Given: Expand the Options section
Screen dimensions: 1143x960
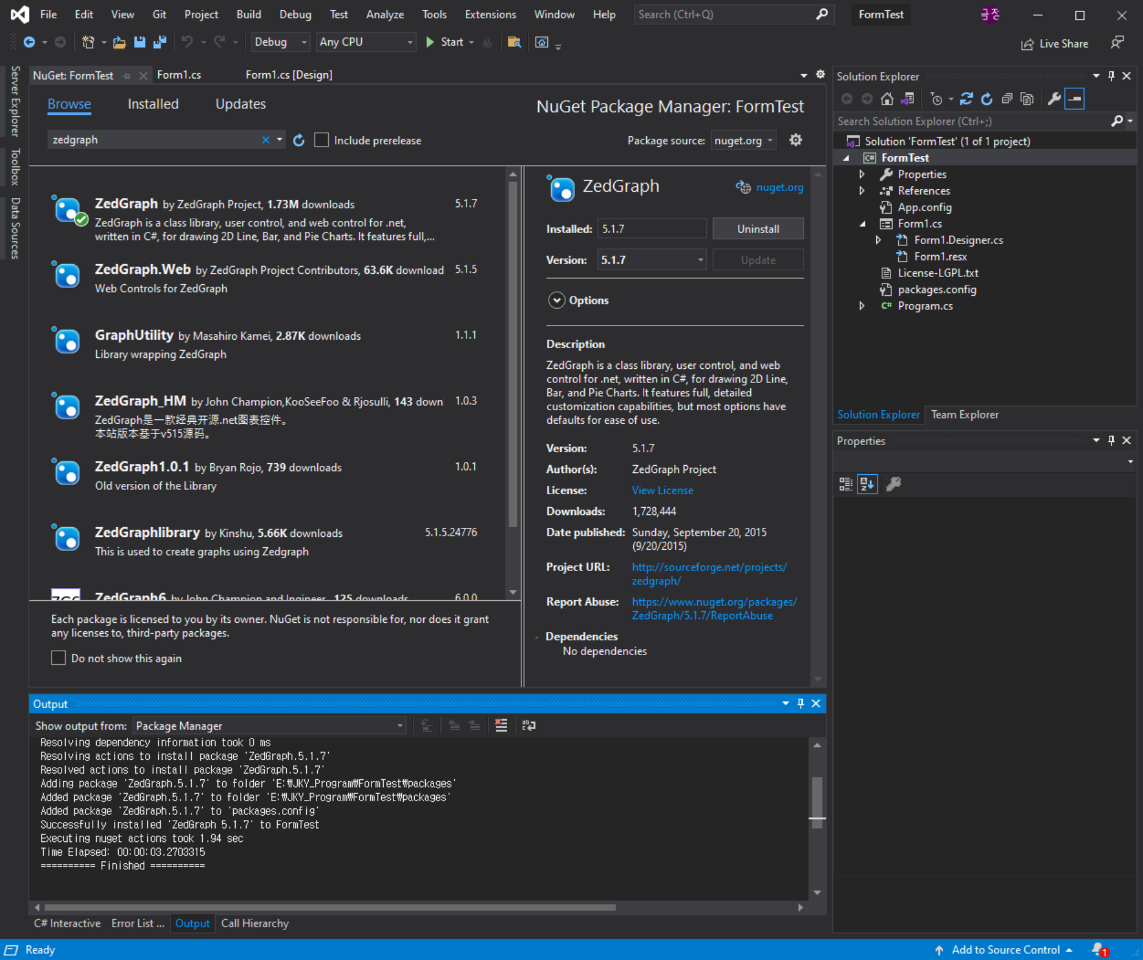Looking at the screenshot, I should (557, 300).
